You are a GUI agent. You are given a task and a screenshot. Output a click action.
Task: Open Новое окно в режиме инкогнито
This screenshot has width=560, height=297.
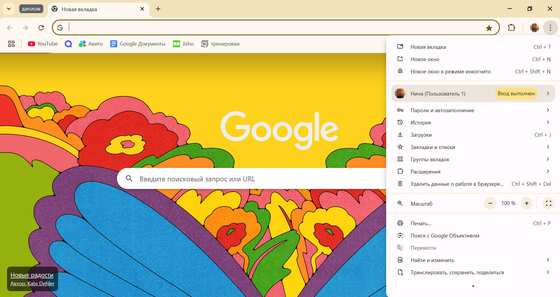coord(473,71)
